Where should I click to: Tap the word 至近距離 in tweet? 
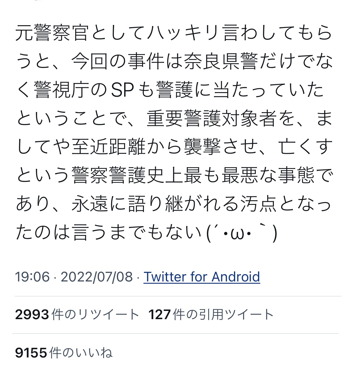click(x=108, y=147)
